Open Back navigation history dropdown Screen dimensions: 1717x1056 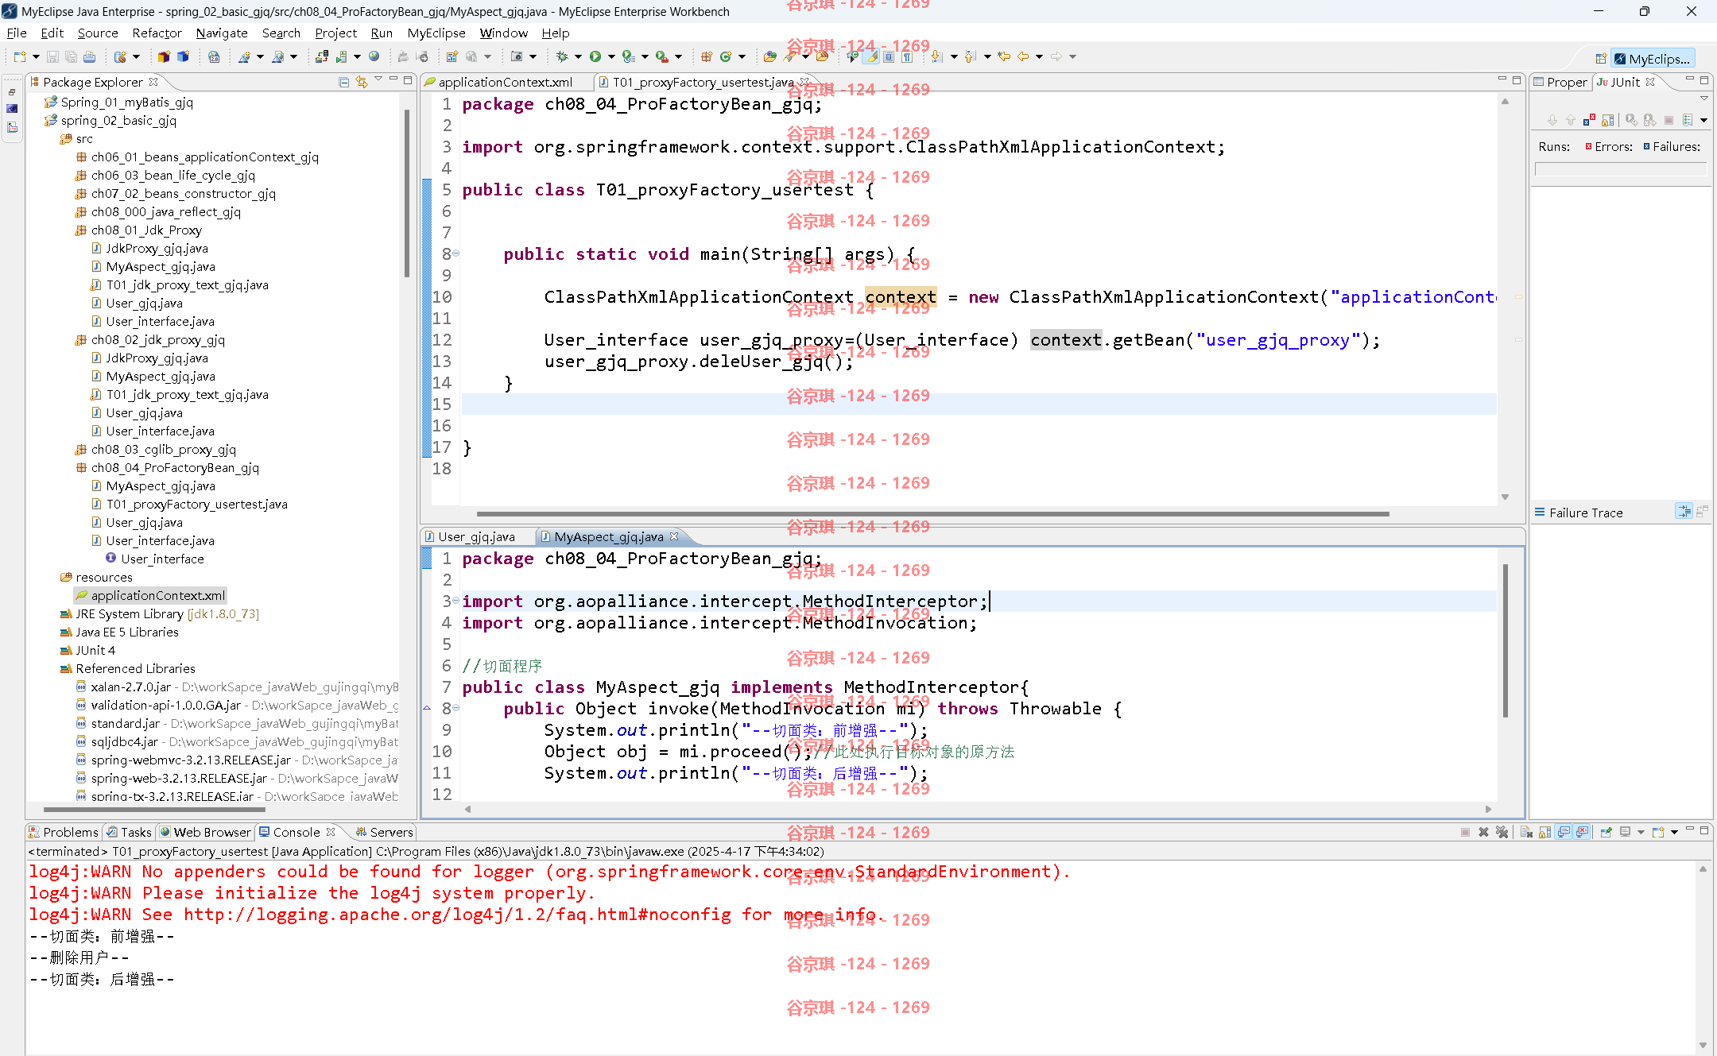[x=1039, y=56]
